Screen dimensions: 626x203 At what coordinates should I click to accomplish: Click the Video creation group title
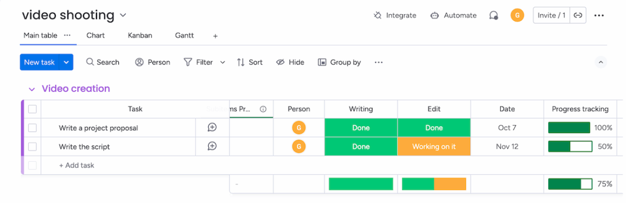coord(76,89)
